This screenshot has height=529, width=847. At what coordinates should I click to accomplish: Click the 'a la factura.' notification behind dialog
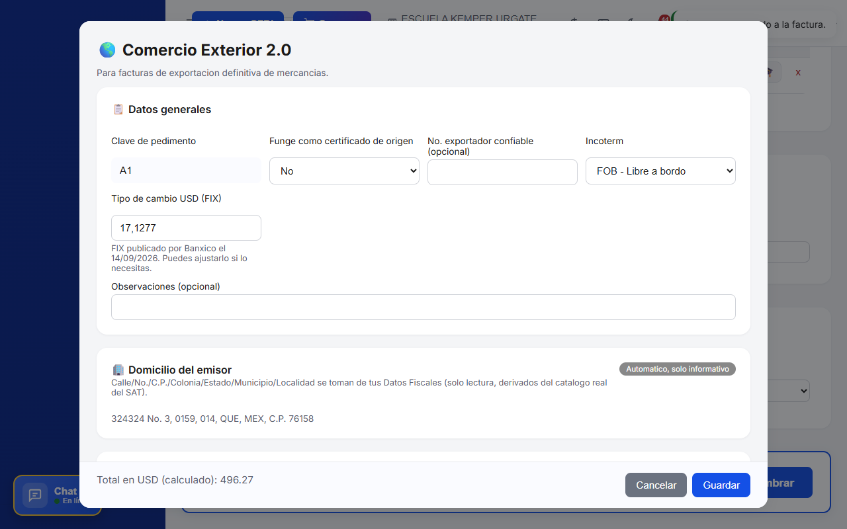tap(797, 25)
